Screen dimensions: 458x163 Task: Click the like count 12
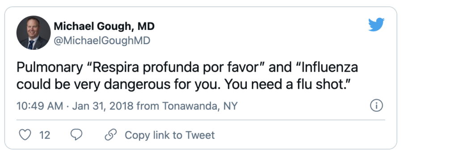click(45, 135)
